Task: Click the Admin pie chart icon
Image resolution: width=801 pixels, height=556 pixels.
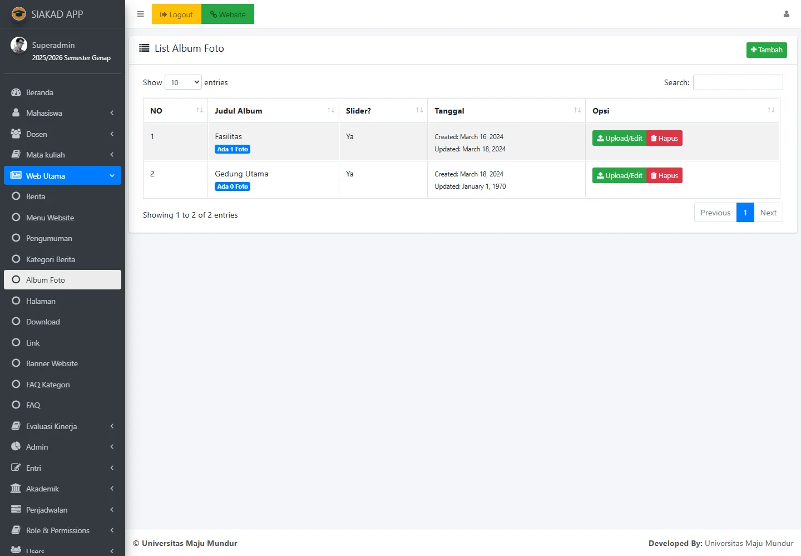Action: point(16,447)
